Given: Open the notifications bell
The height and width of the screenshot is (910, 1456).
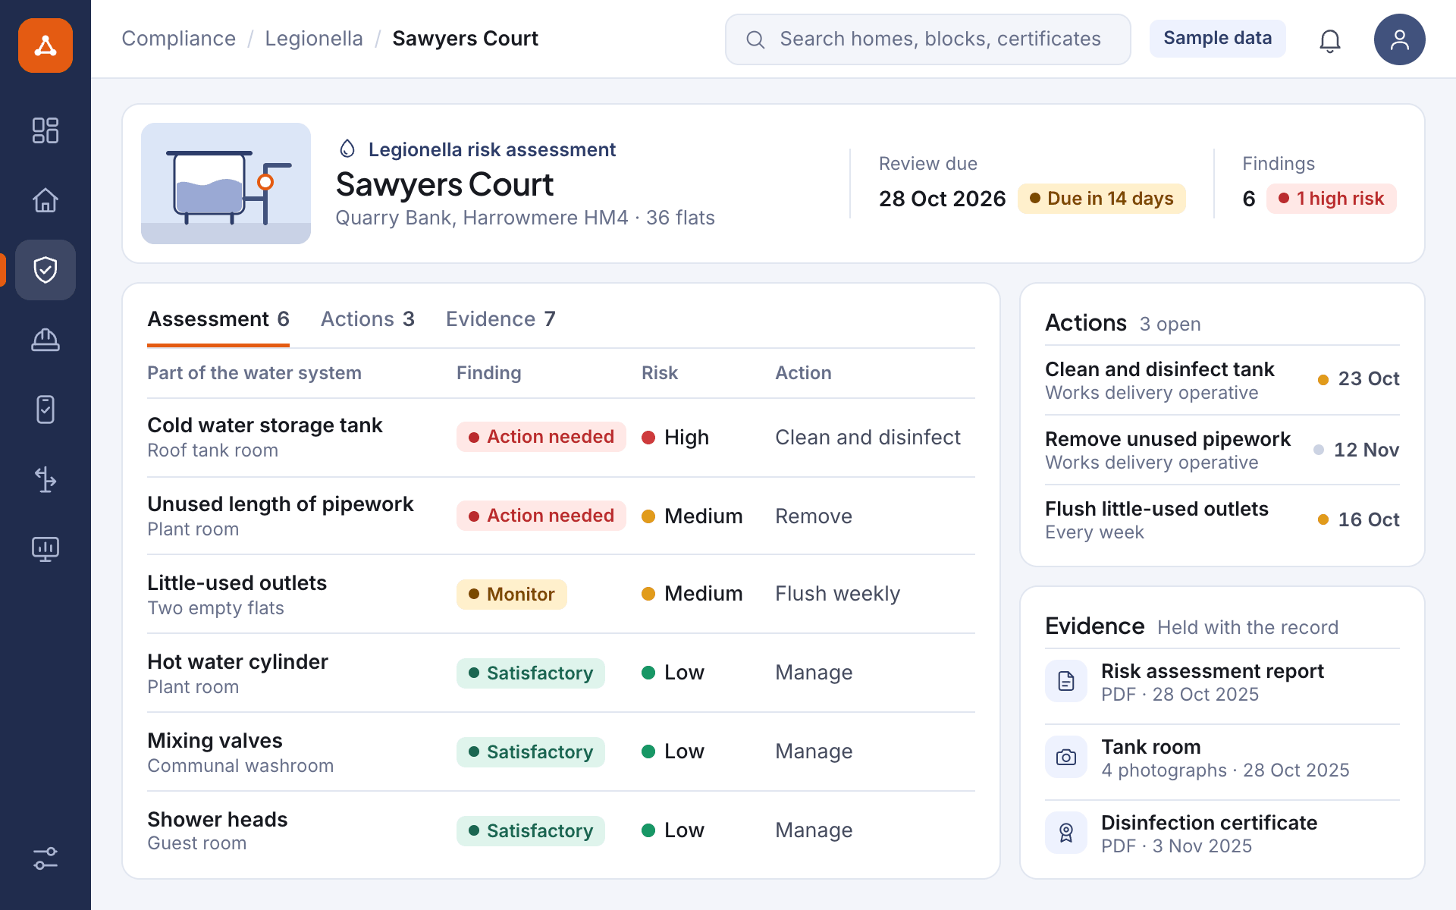Looking at the screenshot, I should tap(1330, 39).
